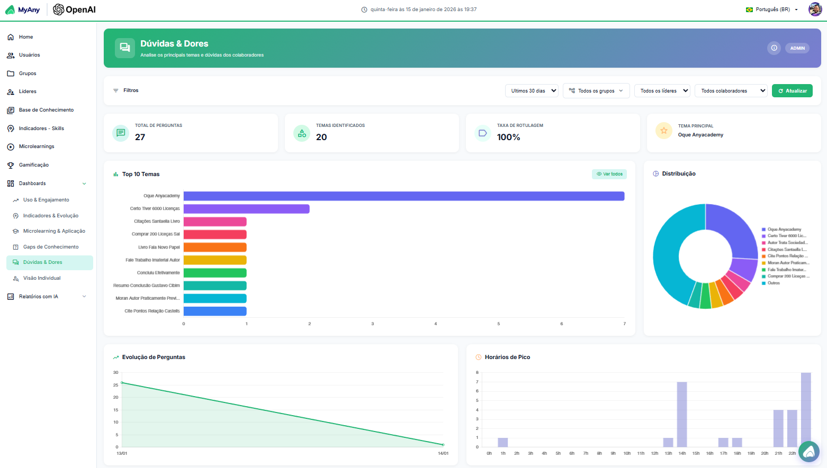
Task: Open the chat support bubble in the corner
Action: point(809,452)
